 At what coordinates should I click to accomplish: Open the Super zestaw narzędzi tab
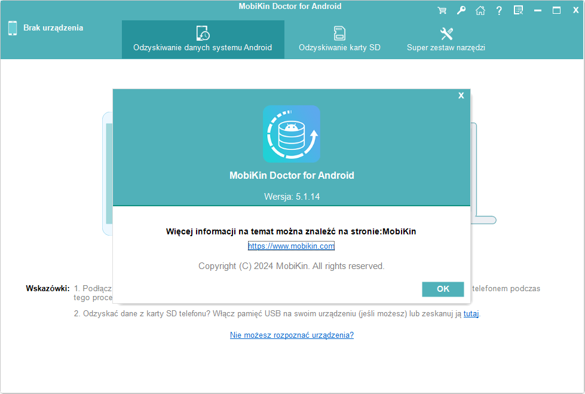coord(446,39)
